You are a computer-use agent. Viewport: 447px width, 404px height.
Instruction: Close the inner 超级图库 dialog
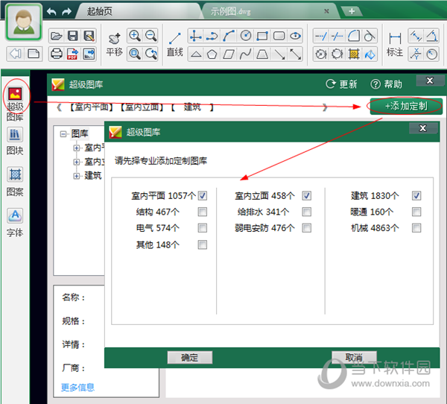coord(423,128)
